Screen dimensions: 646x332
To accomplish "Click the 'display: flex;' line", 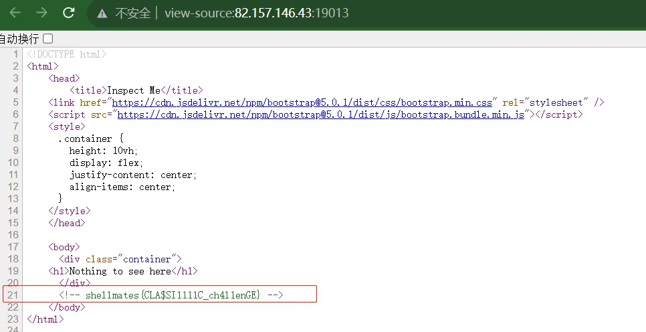I will pyautogui.click(x=106, y=163).
